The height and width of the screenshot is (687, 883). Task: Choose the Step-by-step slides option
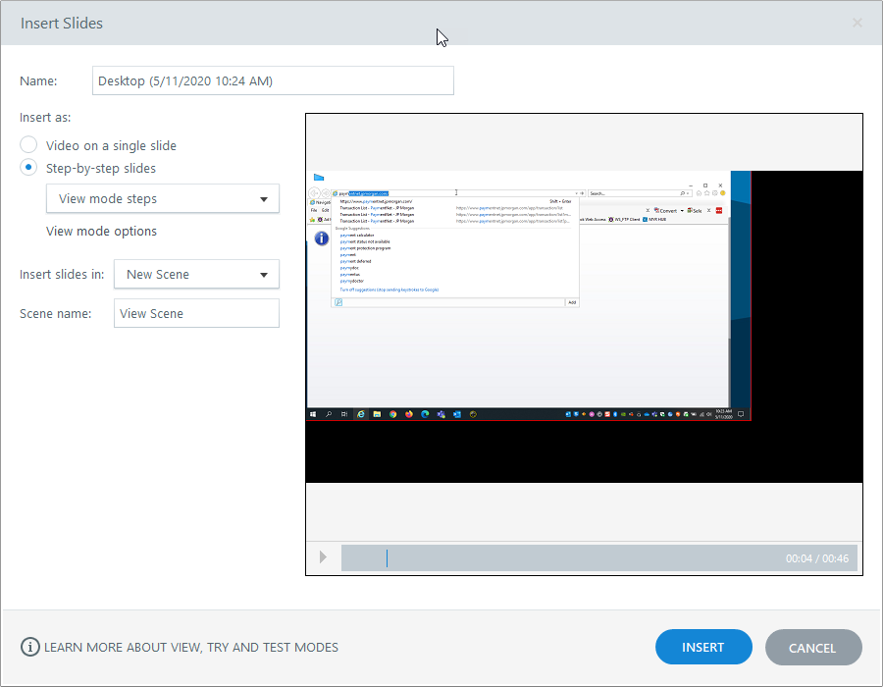(29, 168)
